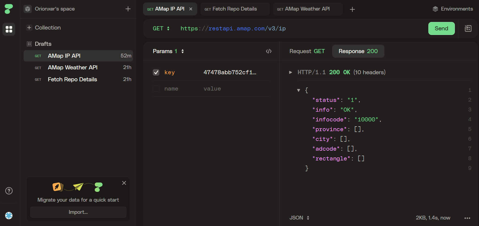Click the empty parameter name field

171,89
